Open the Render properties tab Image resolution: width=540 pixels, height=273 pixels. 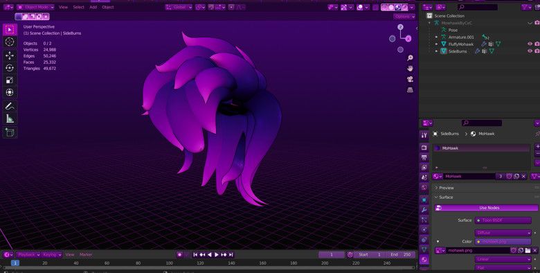coord(424,148)
